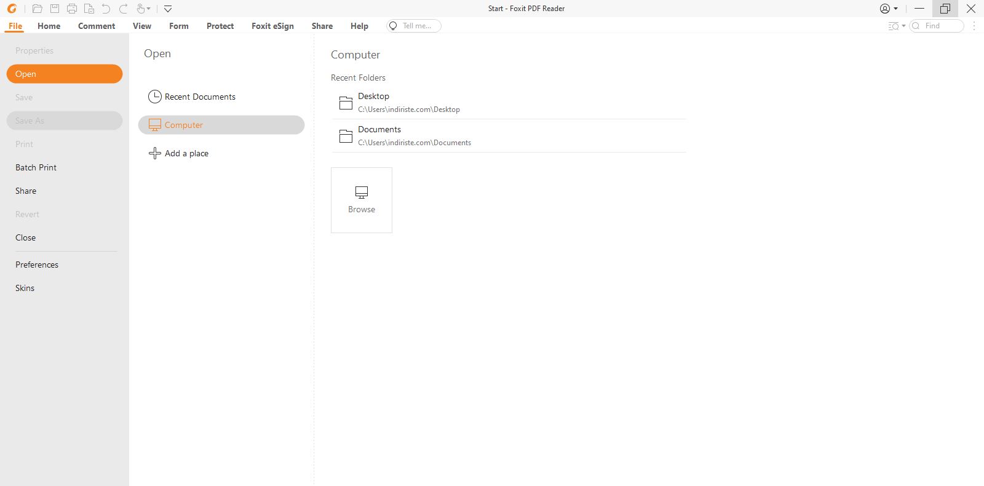Open the Help tab
984x486 pixels.
pyautogui.click(x=359, y=26)
